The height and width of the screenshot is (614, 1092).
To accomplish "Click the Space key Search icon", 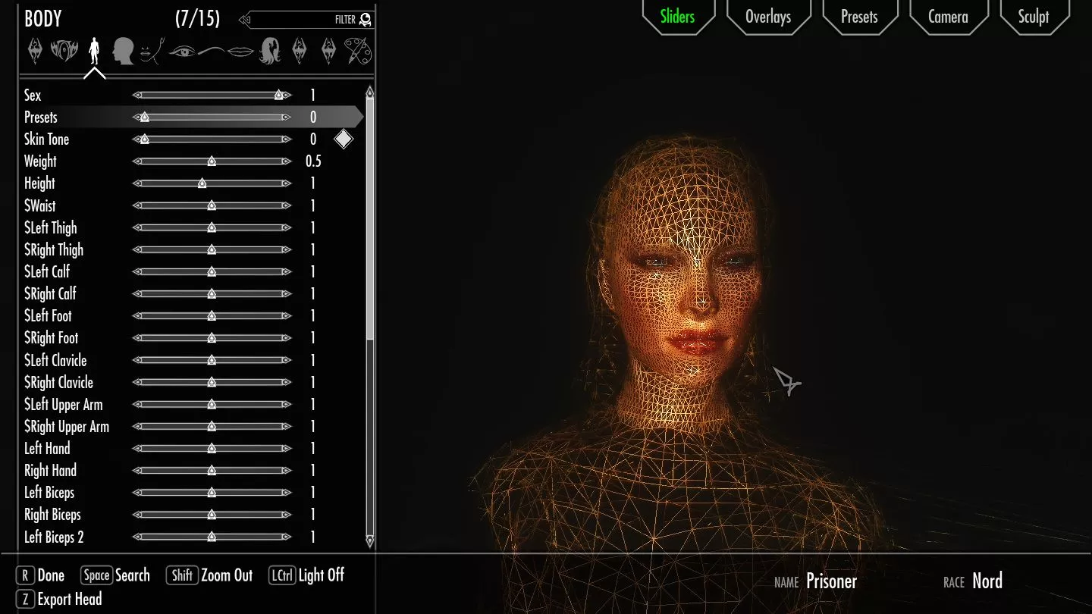I will click(96, 575).
